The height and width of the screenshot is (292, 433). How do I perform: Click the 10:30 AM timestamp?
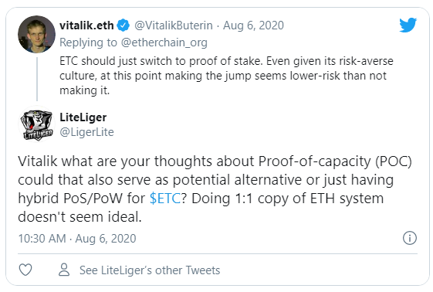tap(42, 239)
